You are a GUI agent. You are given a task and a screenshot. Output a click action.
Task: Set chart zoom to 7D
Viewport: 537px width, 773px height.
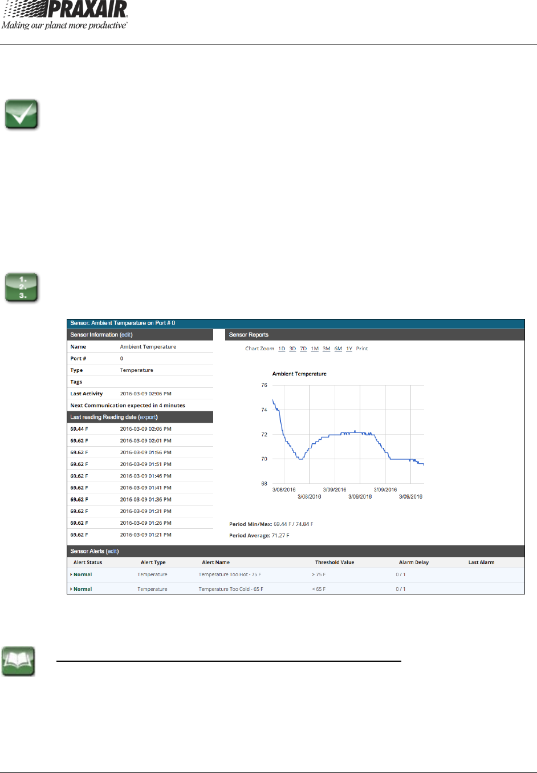coord(303,349)
